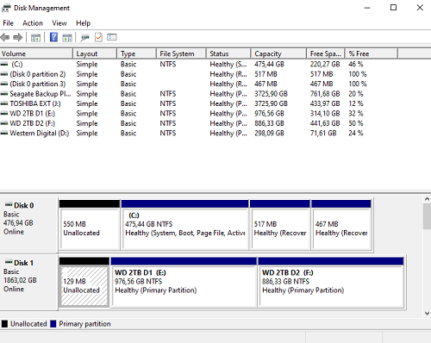Click the drive connection toolbar icon
This screenshot has width=431, height=343.
pos(85,37)
